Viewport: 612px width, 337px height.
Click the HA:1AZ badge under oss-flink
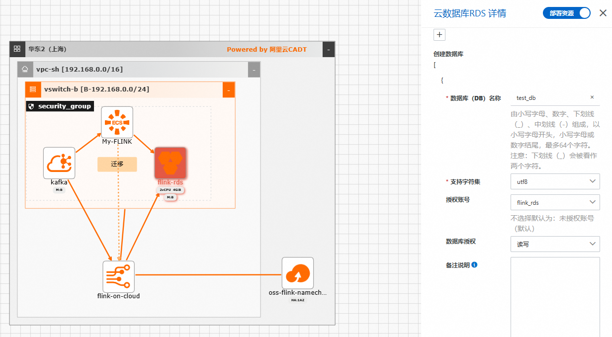(x=298, y=300)
